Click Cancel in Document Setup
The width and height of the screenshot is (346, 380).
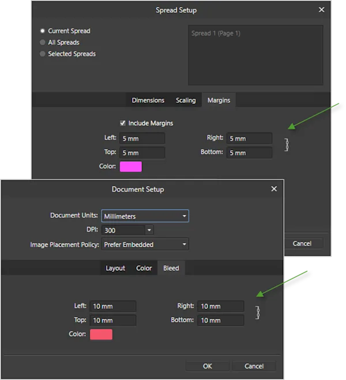tap(254, 366)
